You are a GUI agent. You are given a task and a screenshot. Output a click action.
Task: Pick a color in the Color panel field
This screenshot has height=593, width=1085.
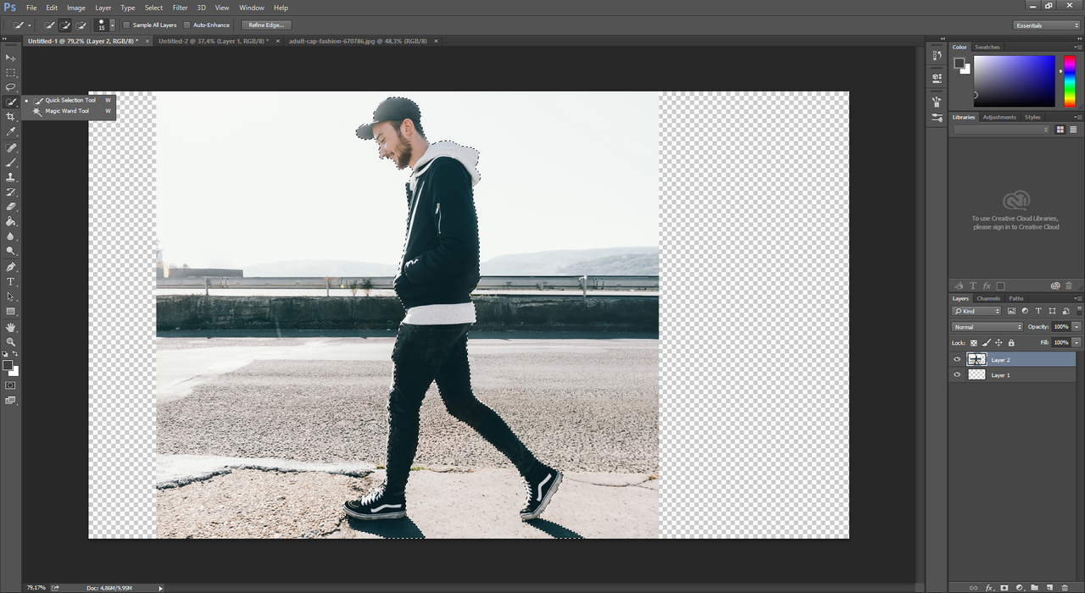[x=1014, y=81]
